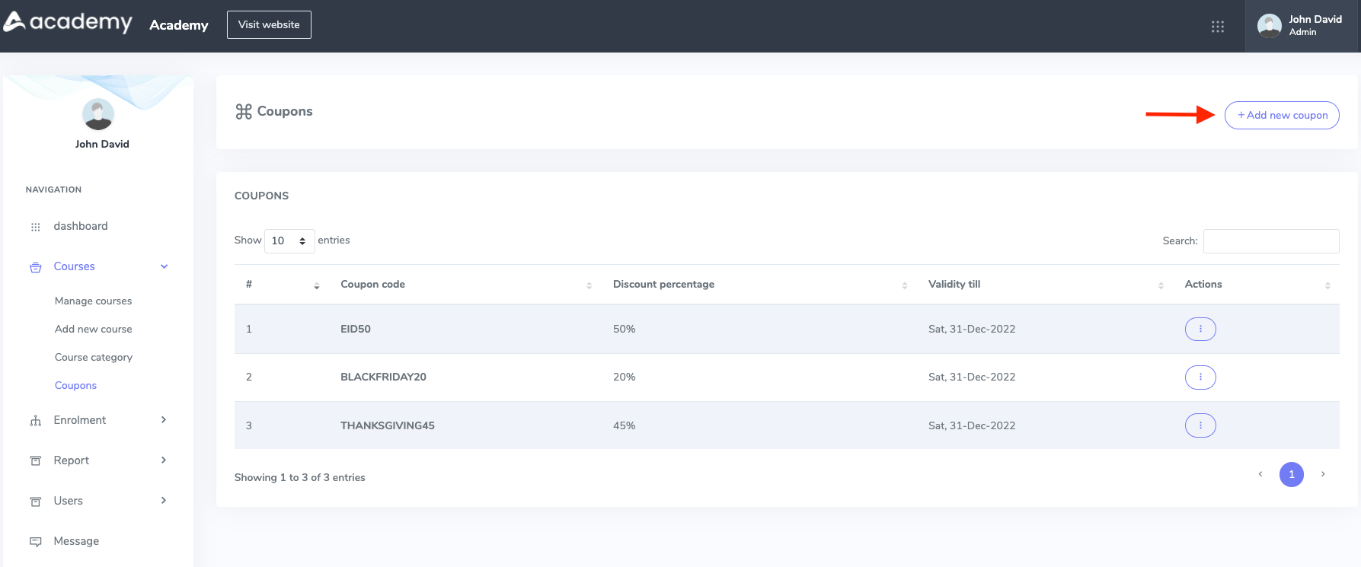Click the Message icon in sidebar
The image size is (1361, 567).
35,542
